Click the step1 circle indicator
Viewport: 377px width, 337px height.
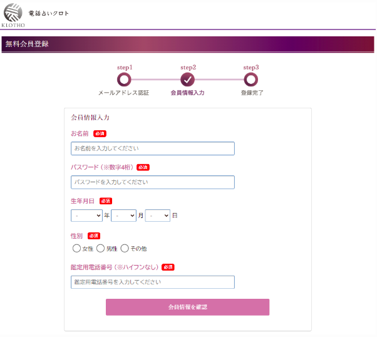point(124,79)
